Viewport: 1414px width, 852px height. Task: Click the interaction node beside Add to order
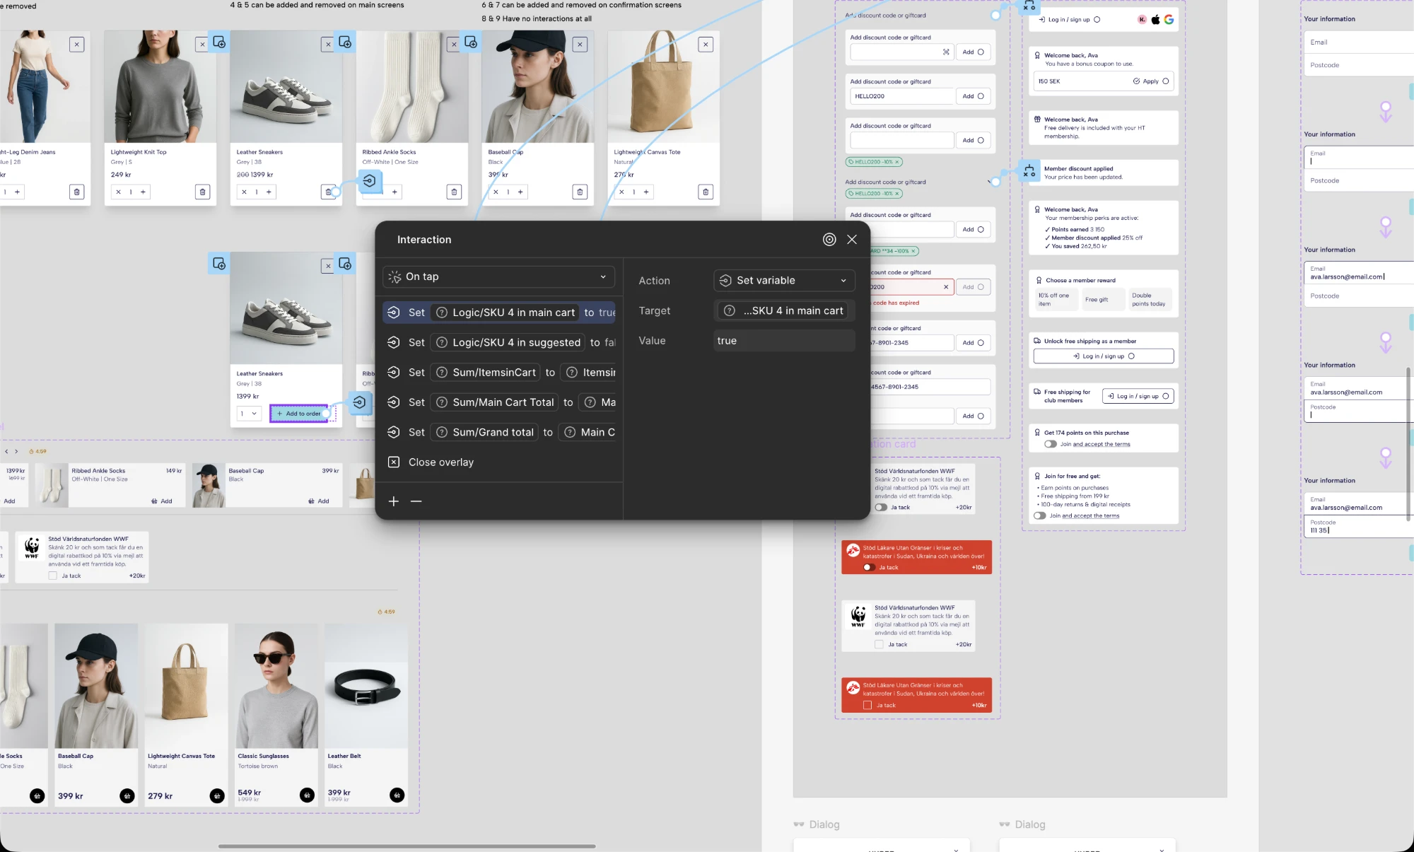360,402
